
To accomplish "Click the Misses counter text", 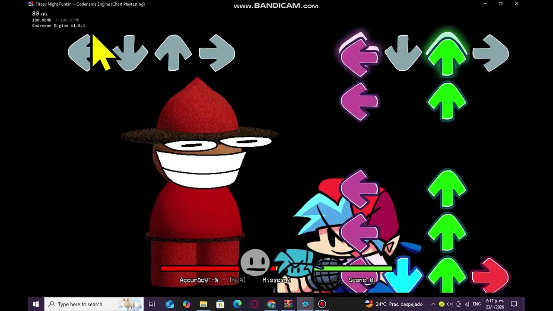I will point(276,280).
